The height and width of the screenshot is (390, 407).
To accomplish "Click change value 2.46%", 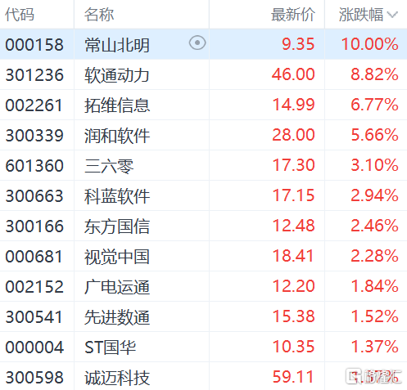I will pos(374,226).
